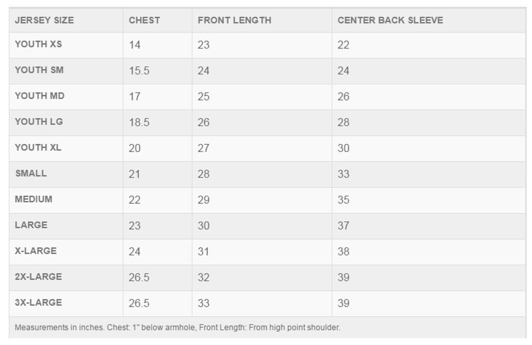
Task: Click the LARGE size row label
Action: [x=31, y=225]
